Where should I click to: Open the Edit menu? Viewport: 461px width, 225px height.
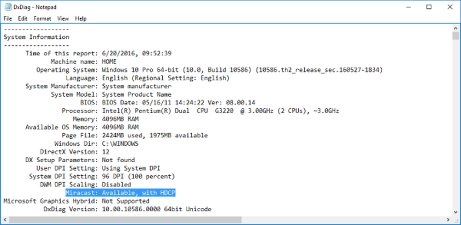23,18
